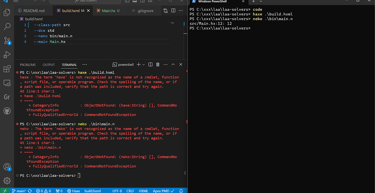This screenshot has width=375, height=193.
Task: Open the Manage gear menu
Action: tap(7, 181)
